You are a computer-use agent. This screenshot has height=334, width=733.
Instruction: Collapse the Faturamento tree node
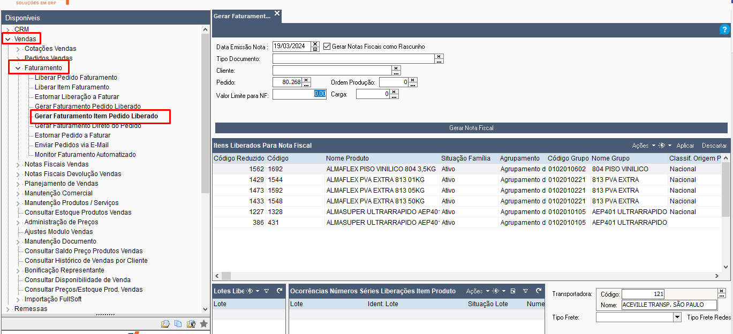coord(18,68)
